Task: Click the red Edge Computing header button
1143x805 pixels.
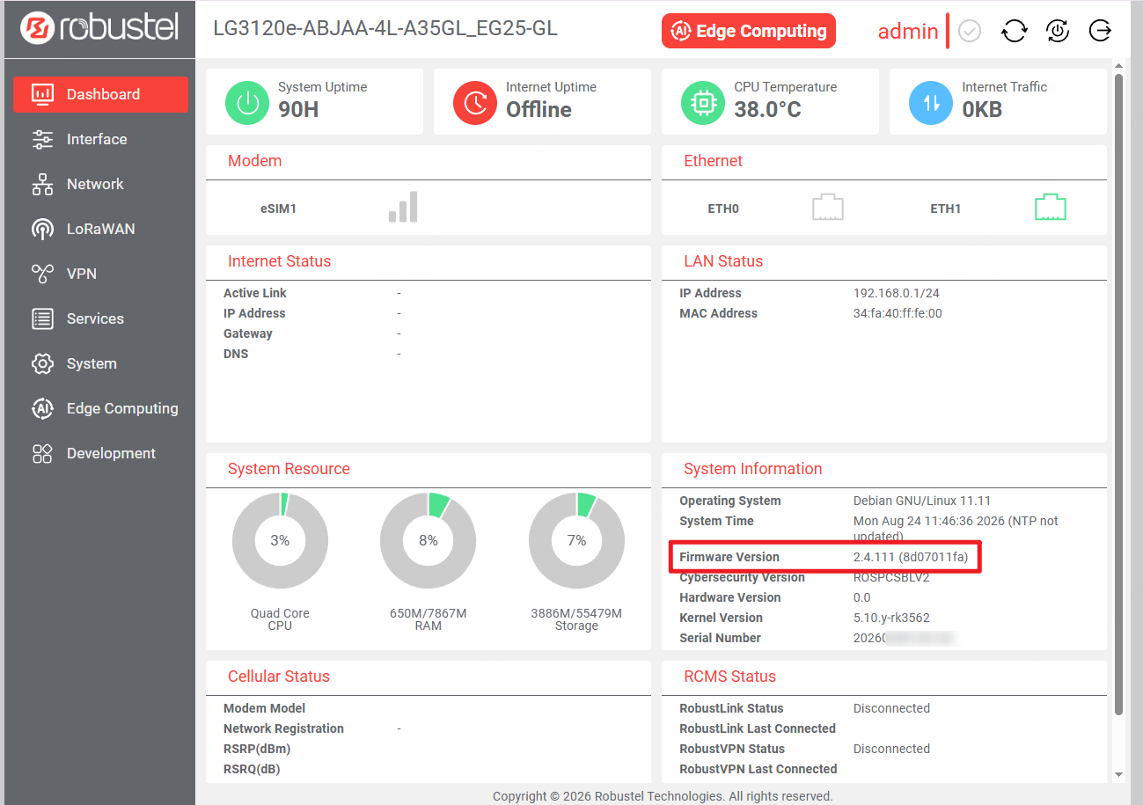Action: [749, 31]
